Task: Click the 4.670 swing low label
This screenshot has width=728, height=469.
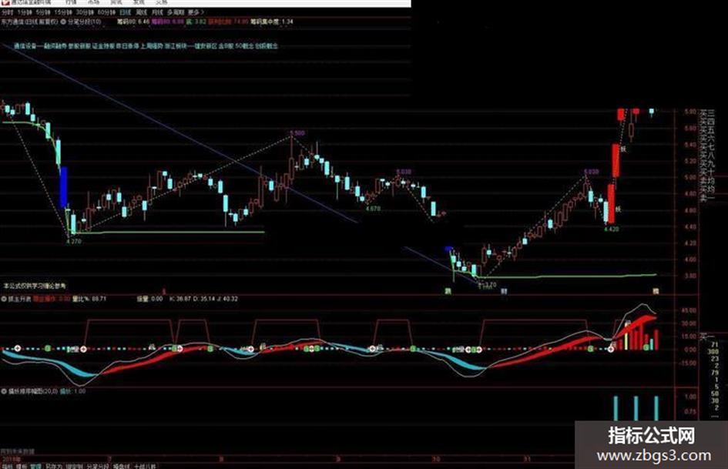Action: 373,209
